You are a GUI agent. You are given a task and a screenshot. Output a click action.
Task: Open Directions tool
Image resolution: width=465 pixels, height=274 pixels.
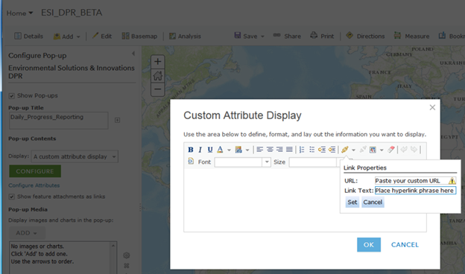(x=365, y=36)
